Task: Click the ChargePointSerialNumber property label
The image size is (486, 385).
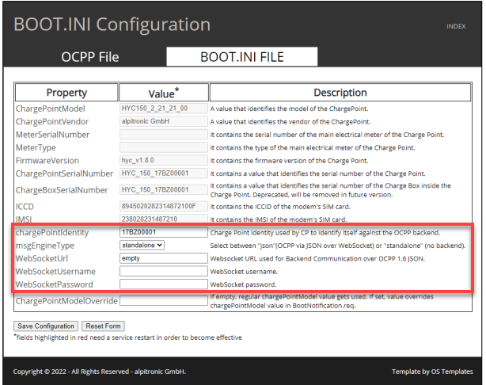Action: [x=64, y=173]
